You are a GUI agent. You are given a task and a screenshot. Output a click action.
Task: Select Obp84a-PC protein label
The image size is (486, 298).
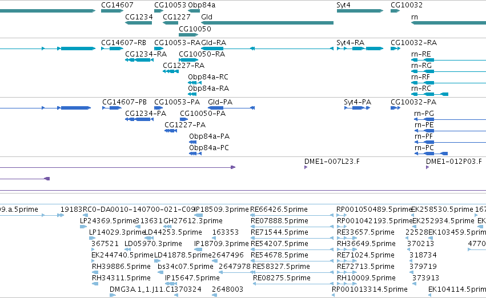click(209, 148)
